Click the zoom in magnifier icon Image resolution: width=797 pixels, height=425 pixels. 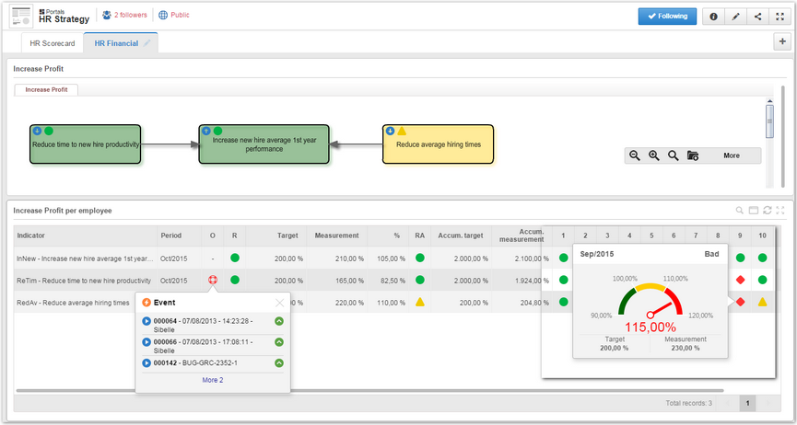[x=653, y=155]
